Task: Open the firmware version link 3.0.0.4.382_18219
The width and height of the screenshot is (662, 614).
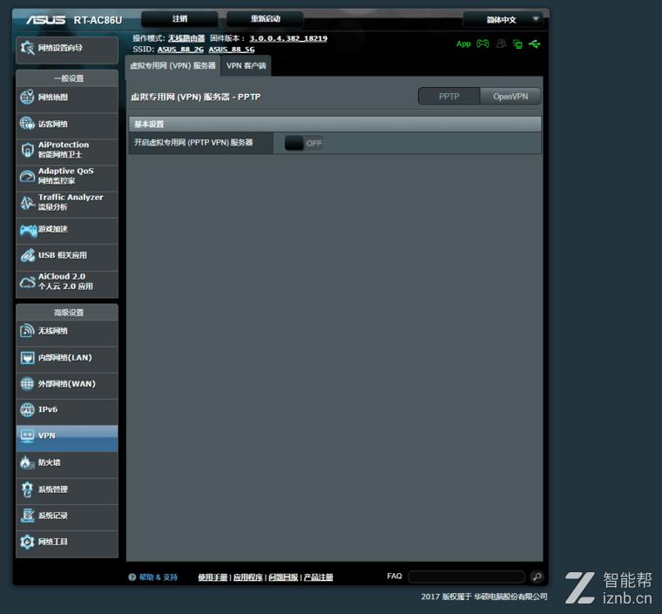Action: (x=288, y=38)
